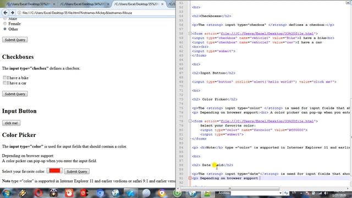
Task: Click the globe taskbar icon
Action: click(115, 193)
